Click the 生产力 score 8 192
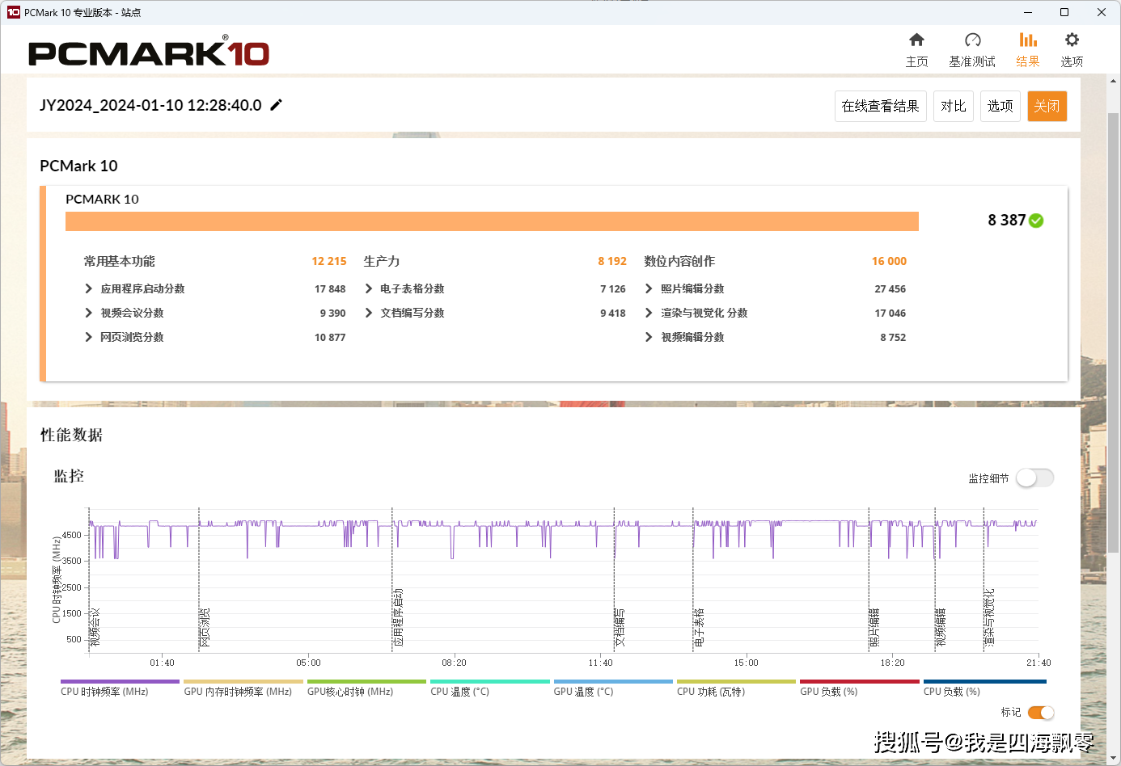This screenshot has width=1121, height=766. pyautogui.click(x=612, y=261)
